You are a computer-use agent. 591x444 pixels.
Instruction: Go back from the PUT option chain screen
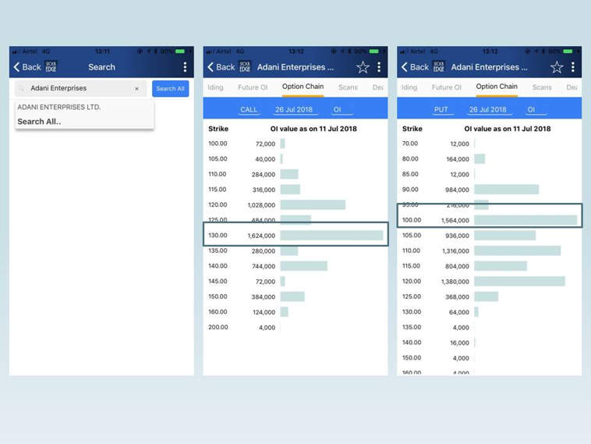(415, 67)
